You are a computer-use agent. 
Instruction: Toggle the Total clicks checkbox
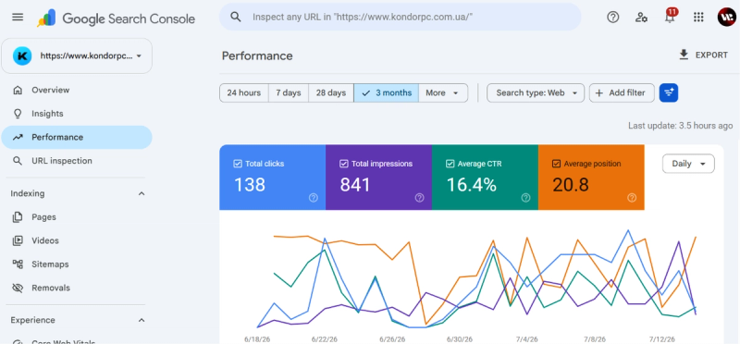pyautogui.click(x=238, y=164)
